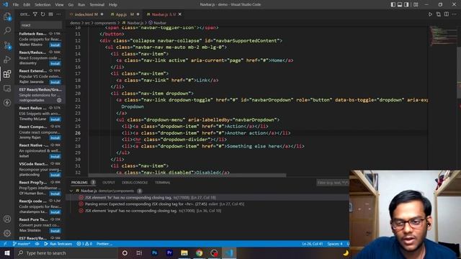Install the React/Redux extension by discountry
461x259 pixels.
pyautogui.click(x=55, y=63)
